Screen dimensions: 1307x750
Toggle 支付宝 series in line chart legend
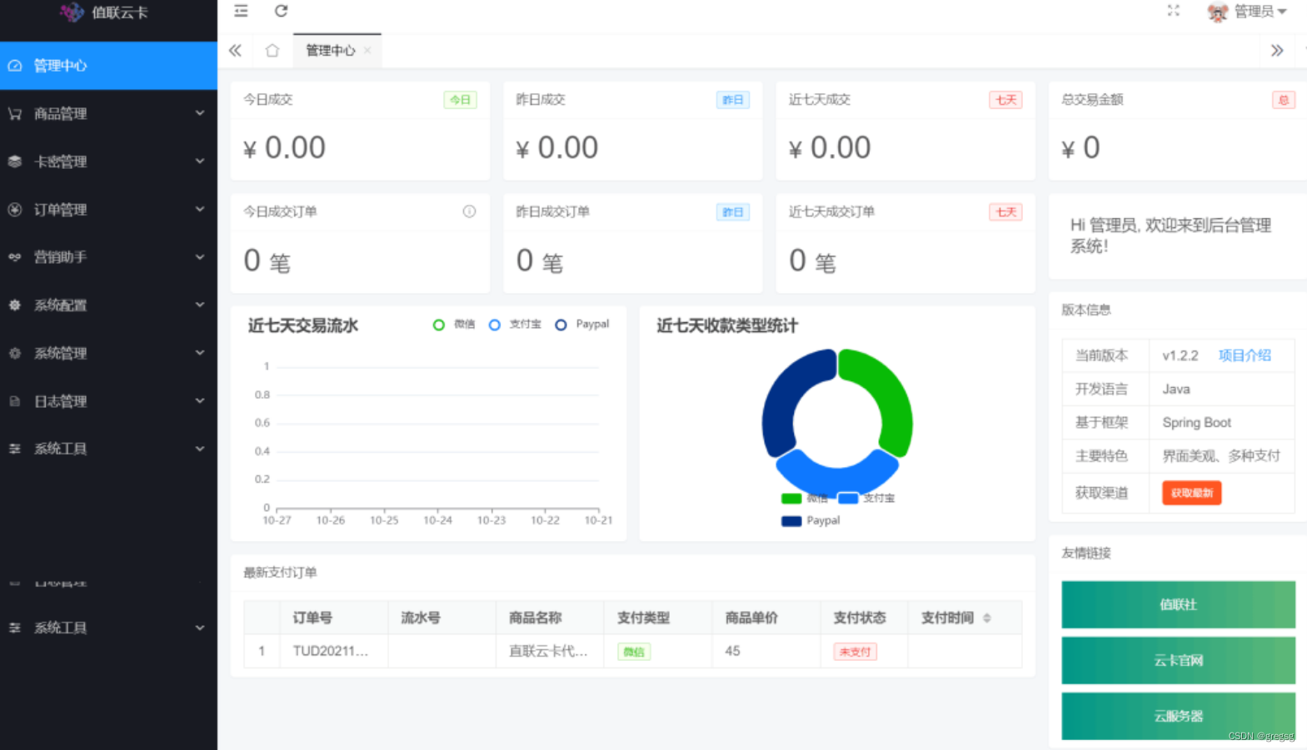(515, 325)
